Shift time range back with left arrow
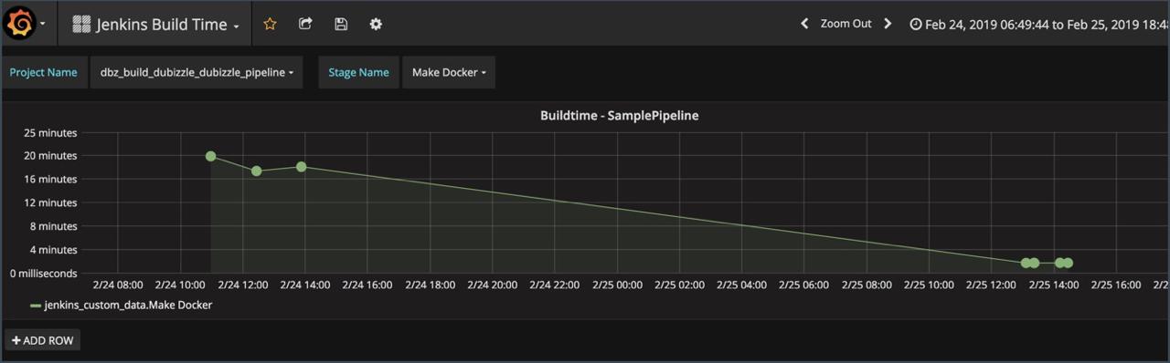Viewport: 1170px width, 363px height. pyautogui.click(x=804, y=24)
